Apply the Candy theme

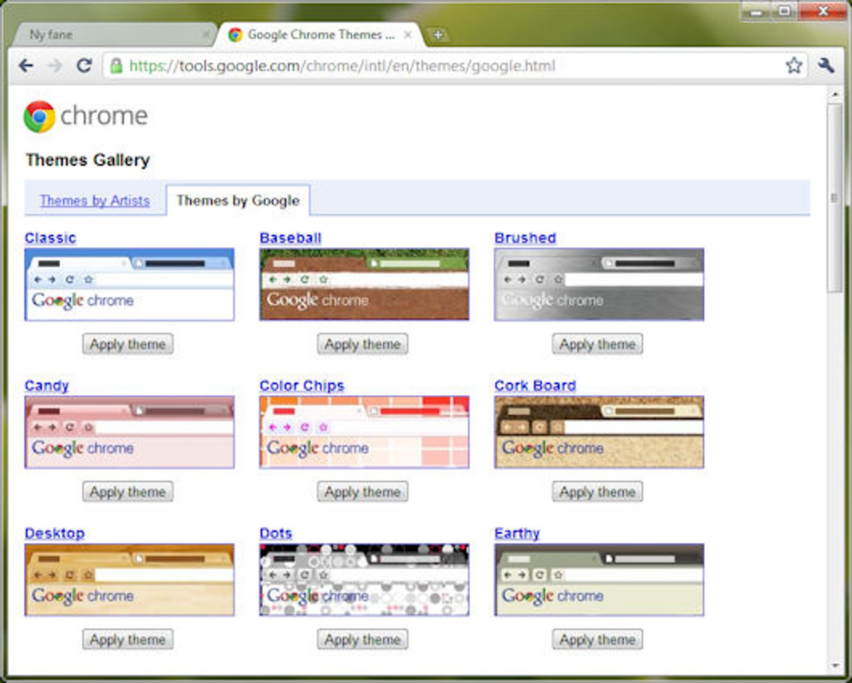click(x=128, y=492)
